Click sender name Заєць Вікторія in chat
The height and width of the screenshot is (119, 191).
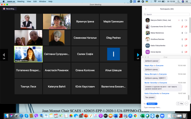click(x=150, y=74)
